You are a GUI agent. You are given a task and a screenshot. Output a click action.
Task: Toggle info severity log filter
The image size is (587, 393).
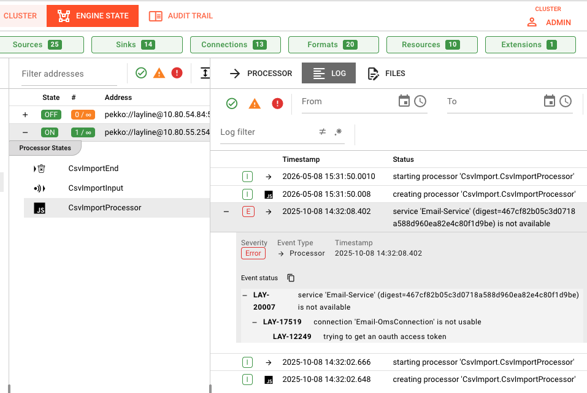[232, 103]
